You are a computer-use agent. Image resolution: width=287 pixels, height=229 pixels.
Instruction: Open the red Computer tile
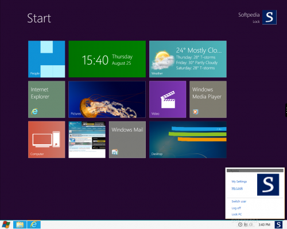coord(46,140)
